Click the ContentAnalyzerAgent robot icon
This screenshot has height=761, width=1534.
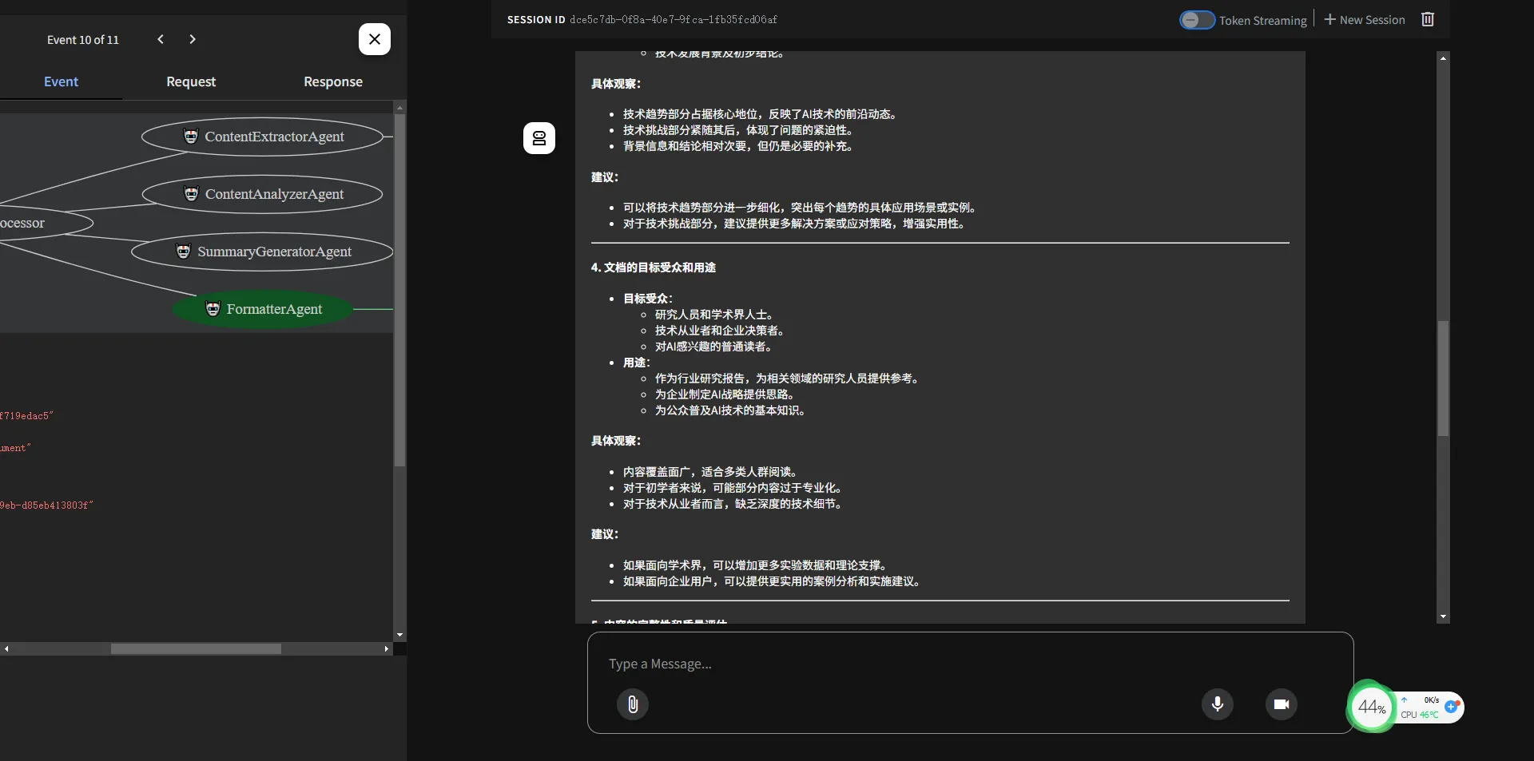coord(191,193)
